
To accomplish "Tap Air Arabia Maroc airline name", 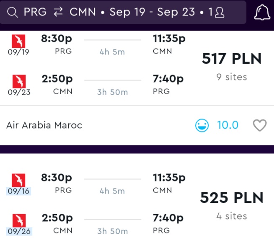I will pyautogui.click(x=44, y=125).
